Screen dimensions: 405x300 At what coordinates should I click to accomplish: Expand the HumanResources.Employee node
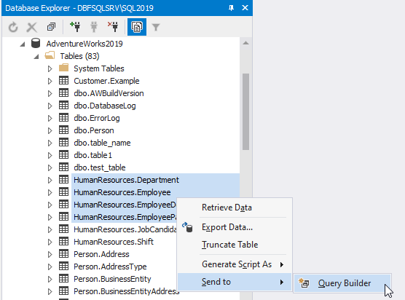[x=50, y=193]
